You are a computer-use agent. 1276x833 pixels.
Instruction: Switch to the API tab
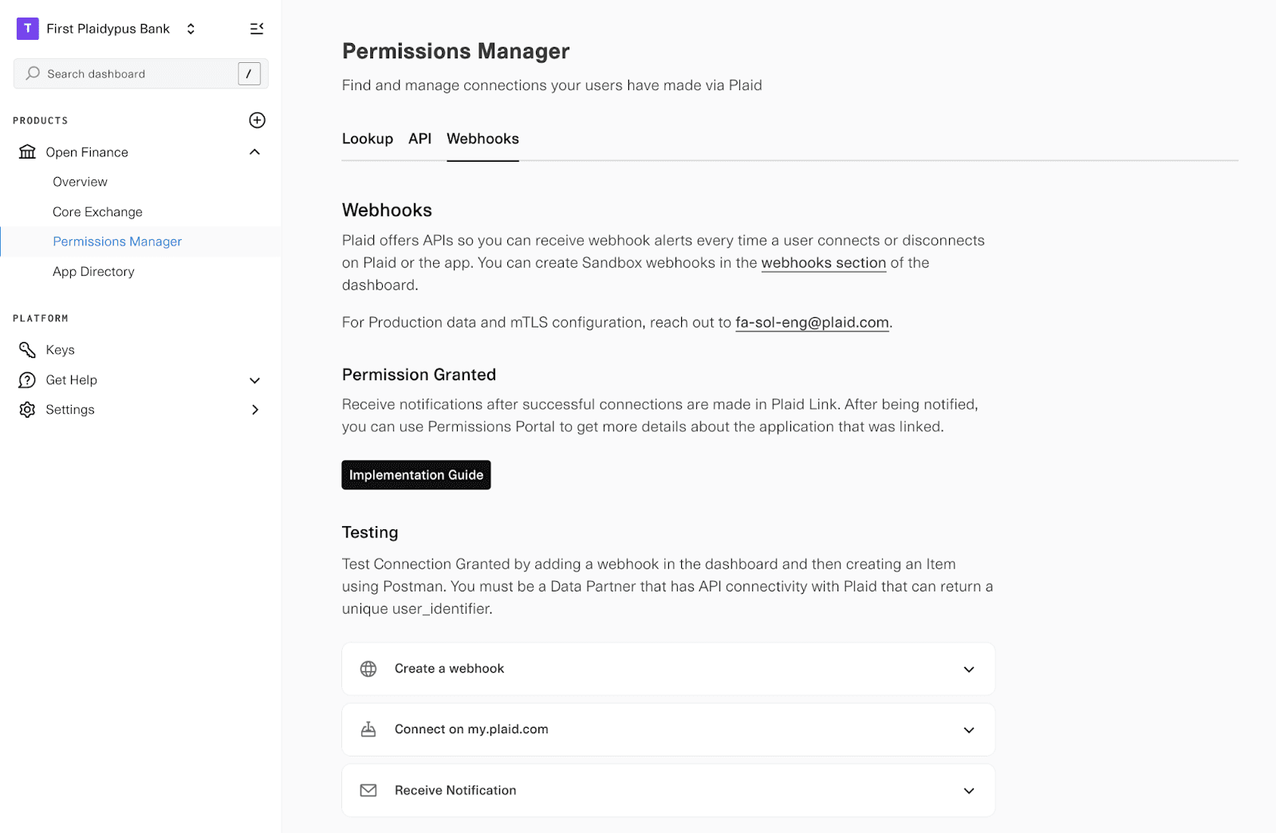coord(420,139)
